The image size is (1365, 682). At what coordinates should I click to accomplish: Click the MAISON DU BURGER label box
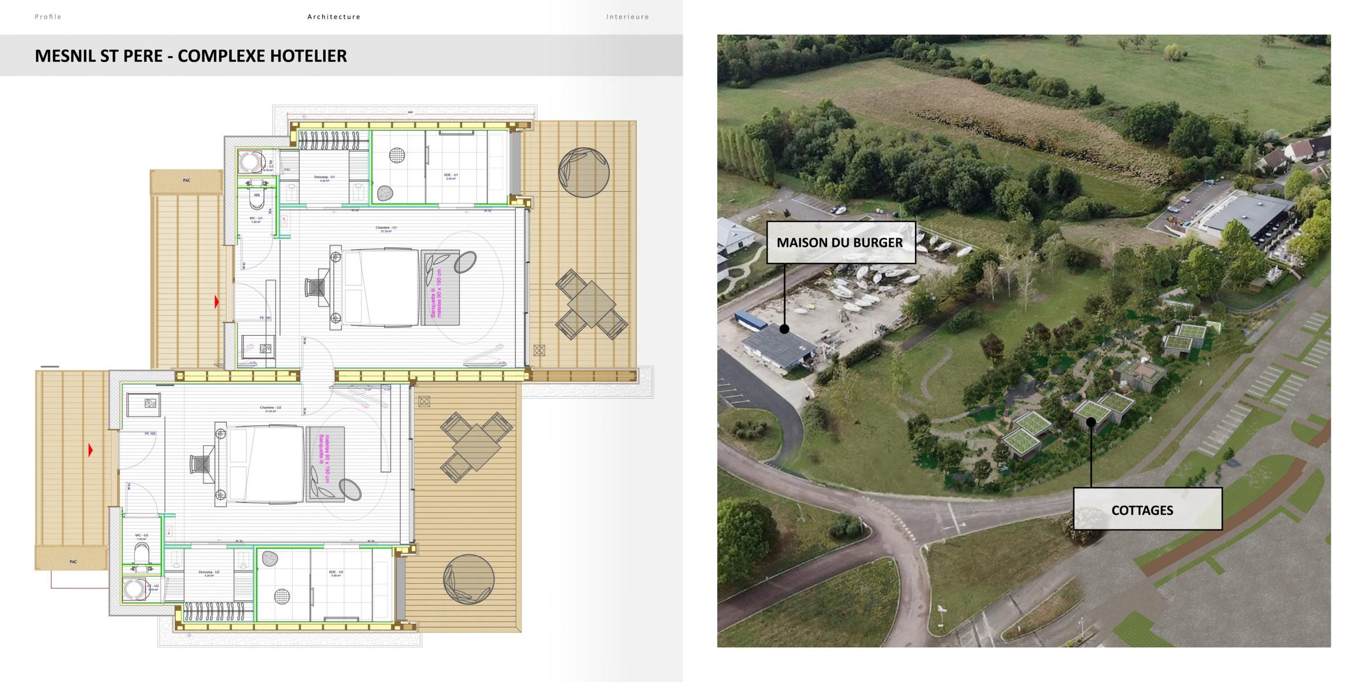click(x=840, y=243)
